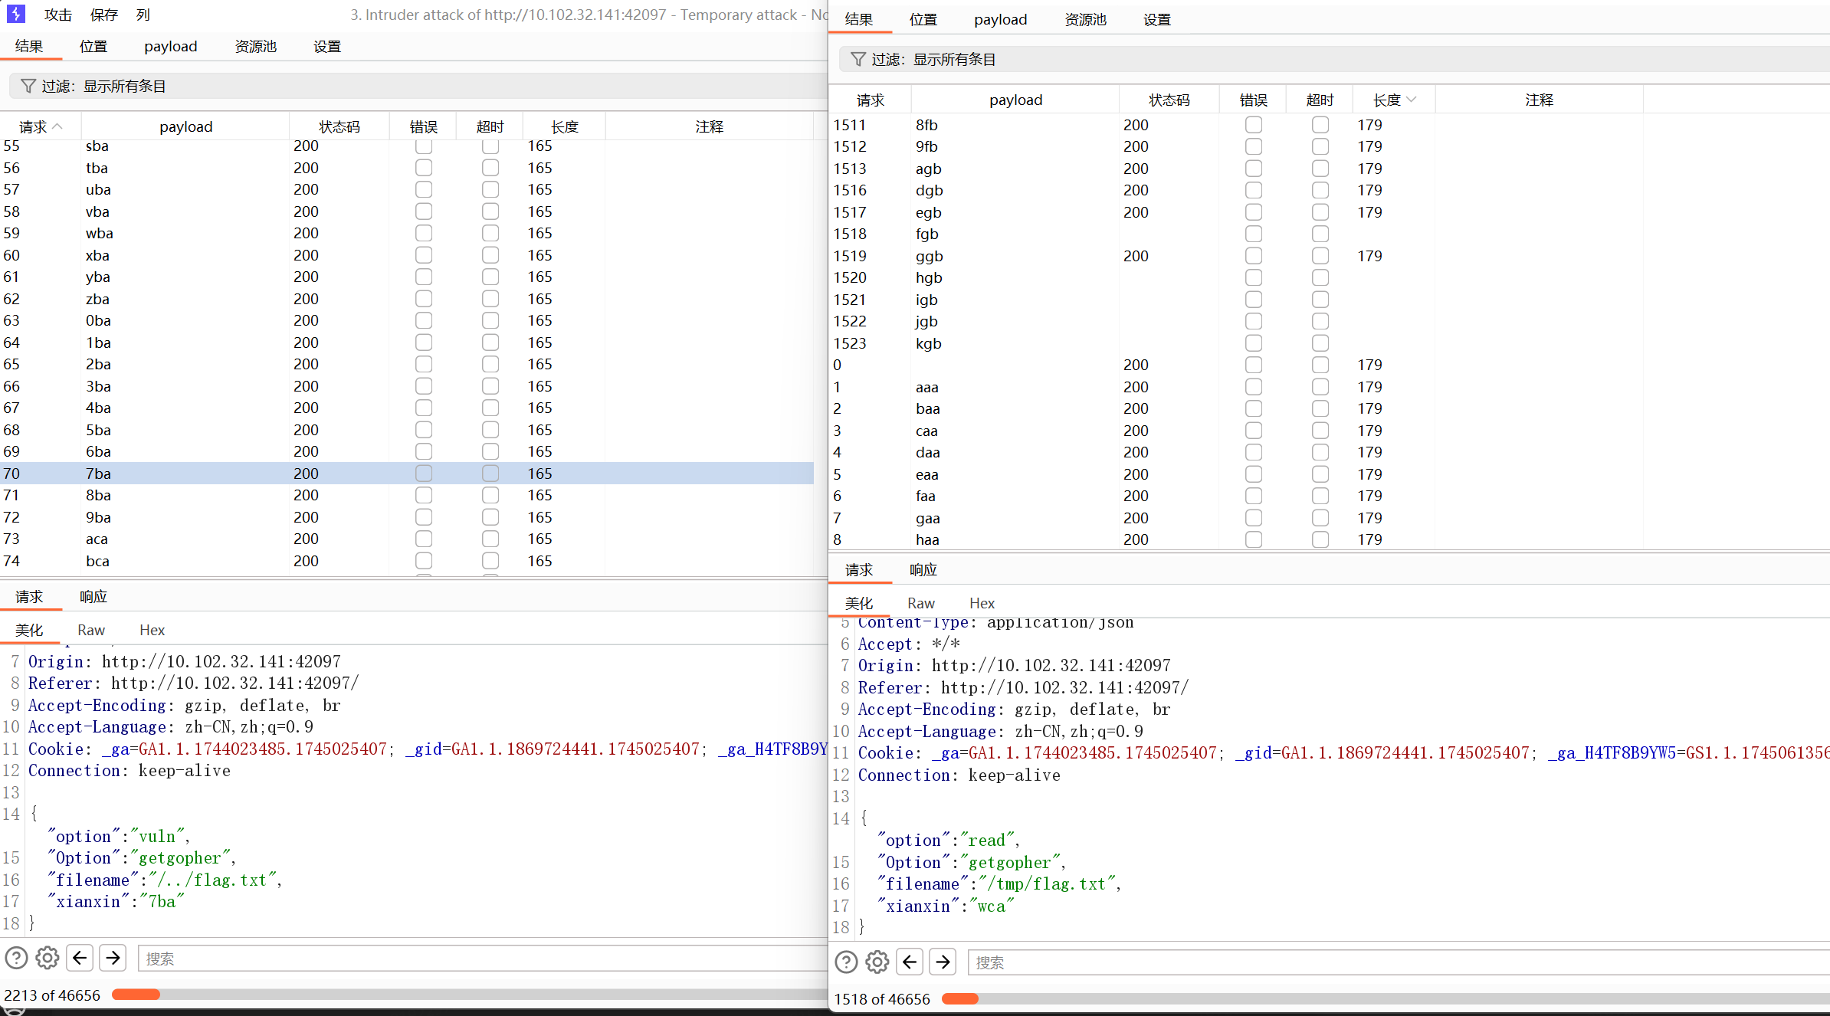Click 请求 column sort arrow in left table
The height and width of the screenshot is (1016, 1830).
coord(58,126)
